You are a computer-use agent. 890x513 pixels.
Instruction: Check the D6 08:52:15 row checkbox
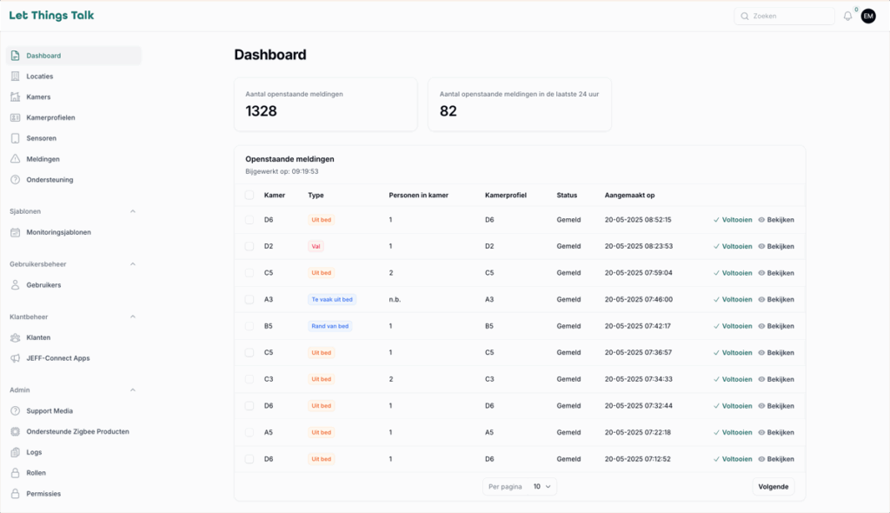click(x=249, y=220)
